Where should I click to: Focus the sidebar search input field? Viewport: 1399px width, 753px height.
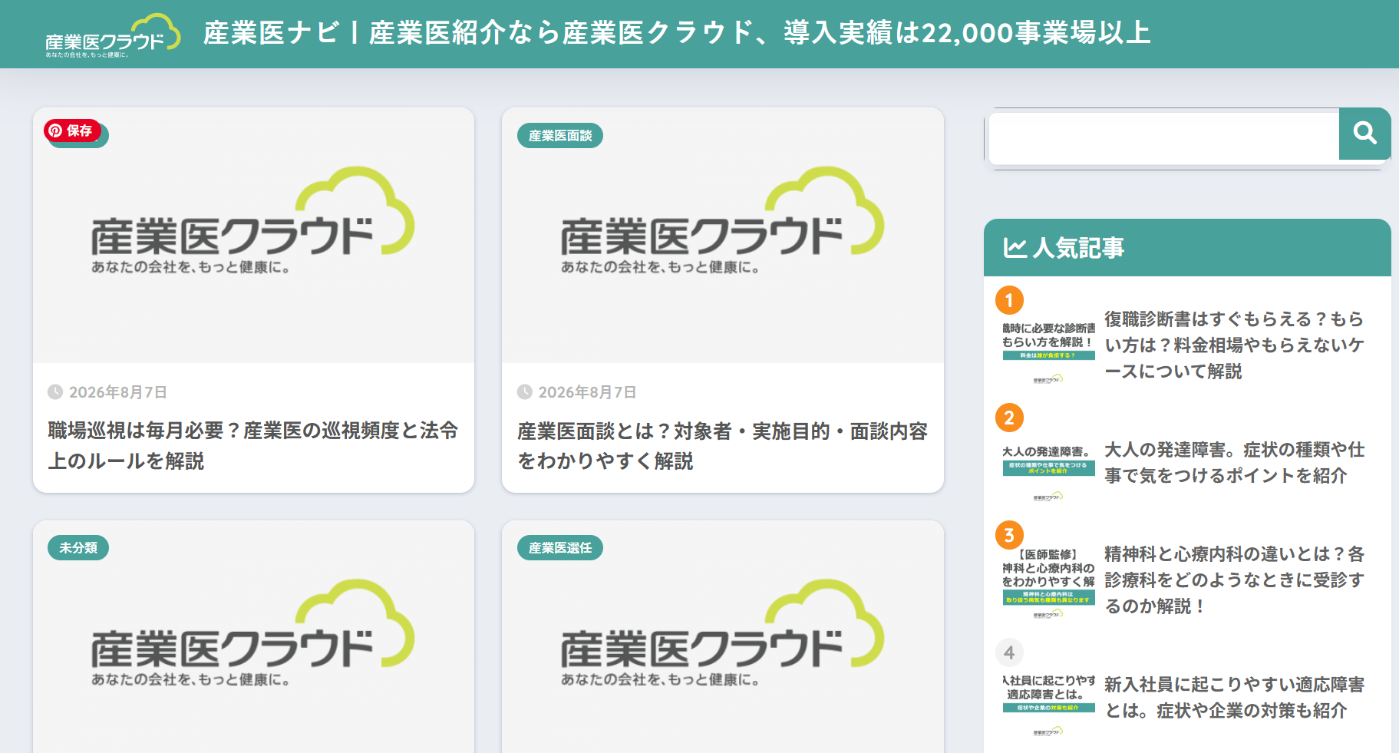pyautogui.click(x=1164, y=138)
